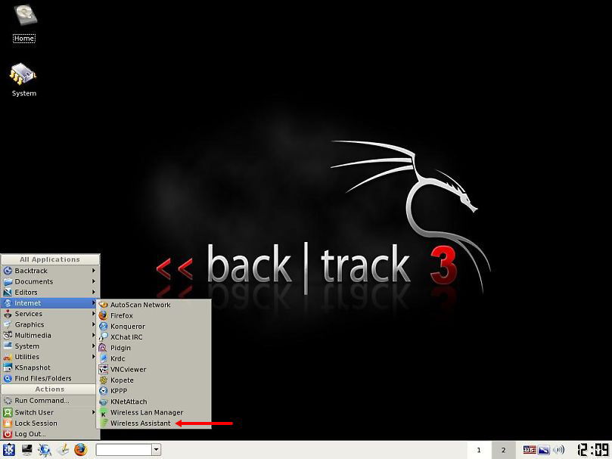Open Krdc remote desktop

[154, 358]
